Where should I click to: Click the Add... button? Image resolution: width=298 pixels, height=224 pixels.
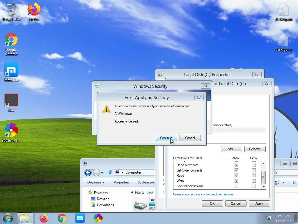231,149
